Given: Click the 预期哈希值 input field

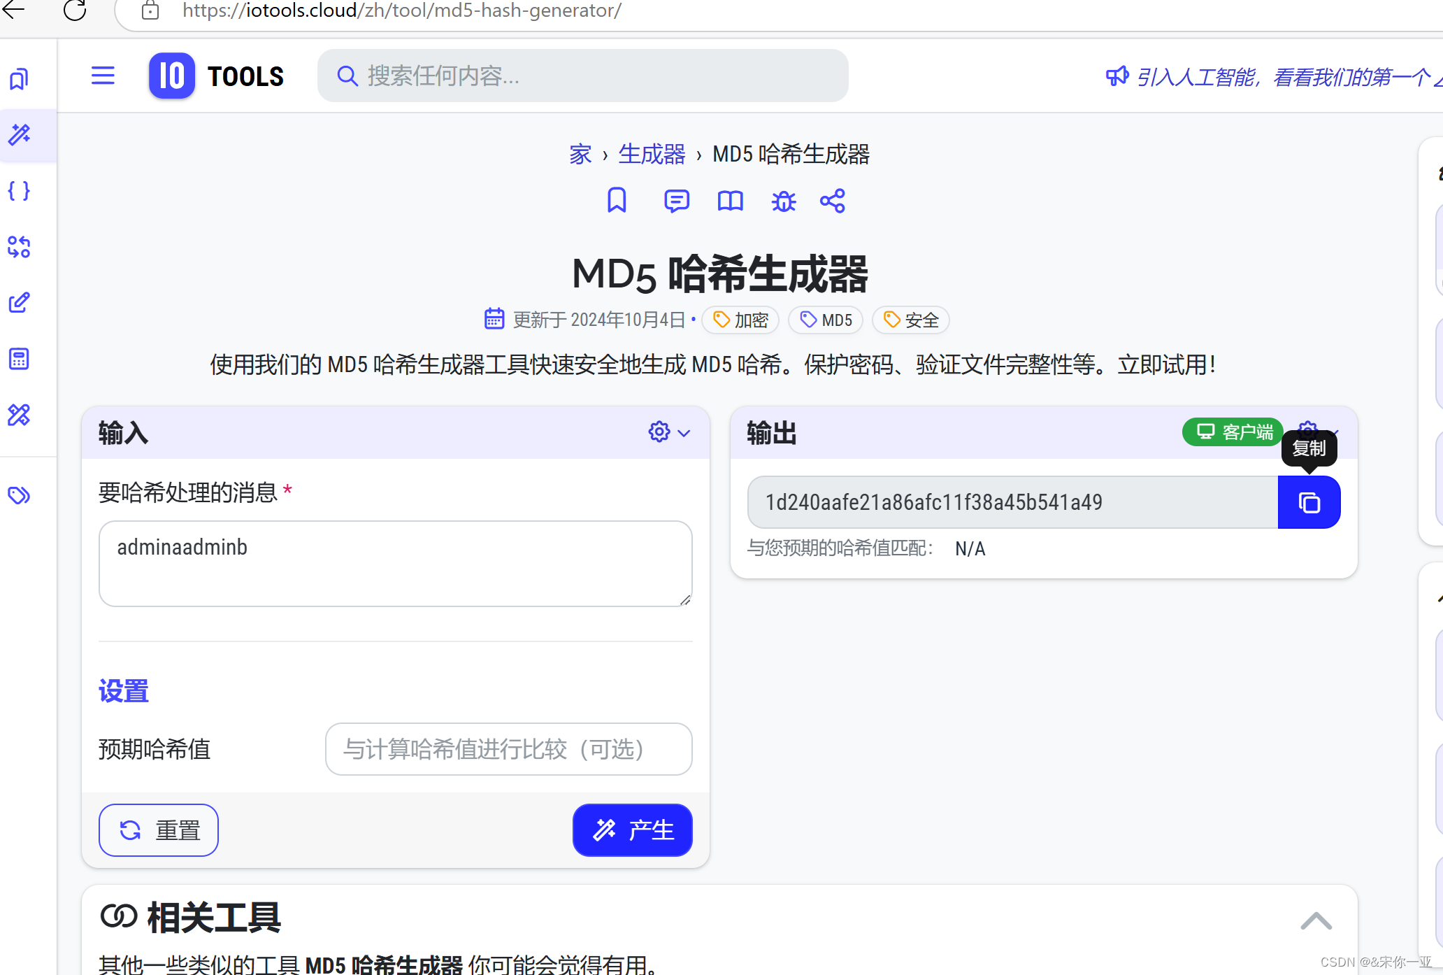Looking at the screenshot, I should point(508,749).
